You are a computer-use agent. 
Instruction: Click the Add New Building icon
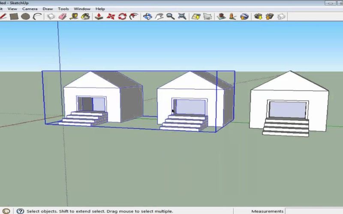click(221, 16)
